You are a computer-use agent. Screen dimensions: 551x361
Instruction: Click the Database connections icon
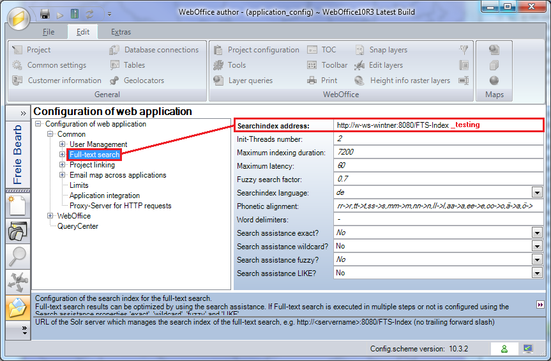[114, 50]
